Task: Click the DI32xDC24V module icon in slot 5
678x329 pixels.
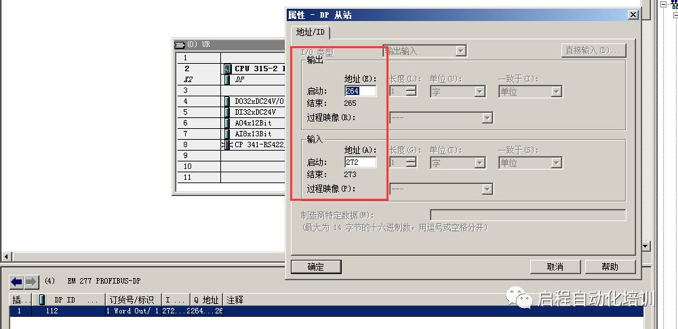Action: (x=227, y=112)
